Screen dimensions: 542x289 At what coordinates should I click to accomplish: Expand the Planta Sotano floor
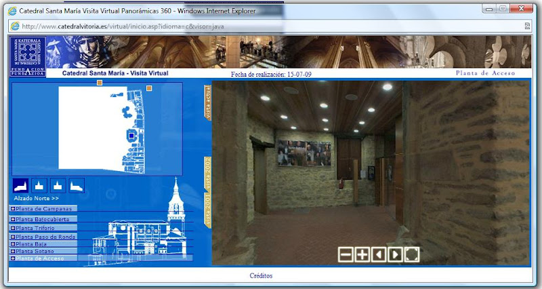point(43,251)
